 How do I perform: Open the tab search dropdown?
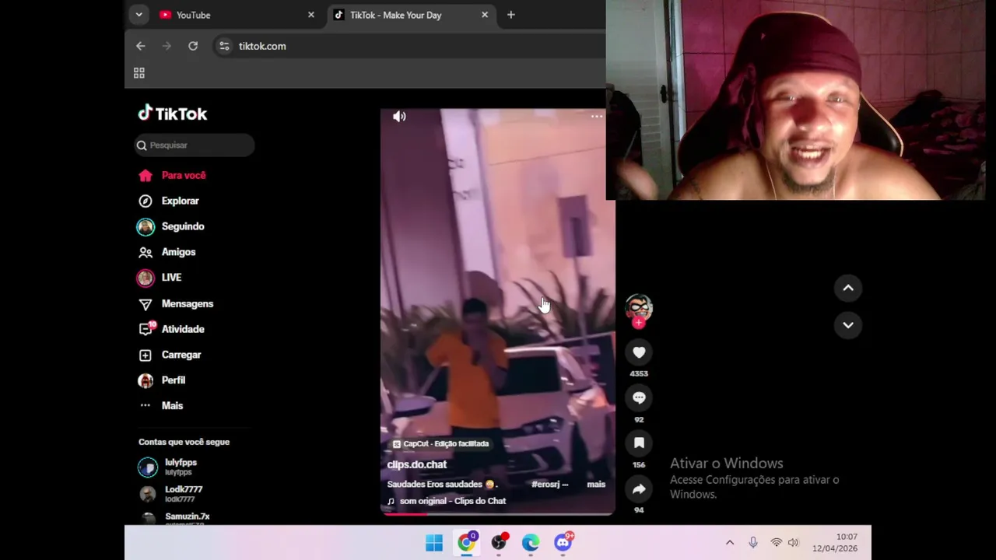139,15
